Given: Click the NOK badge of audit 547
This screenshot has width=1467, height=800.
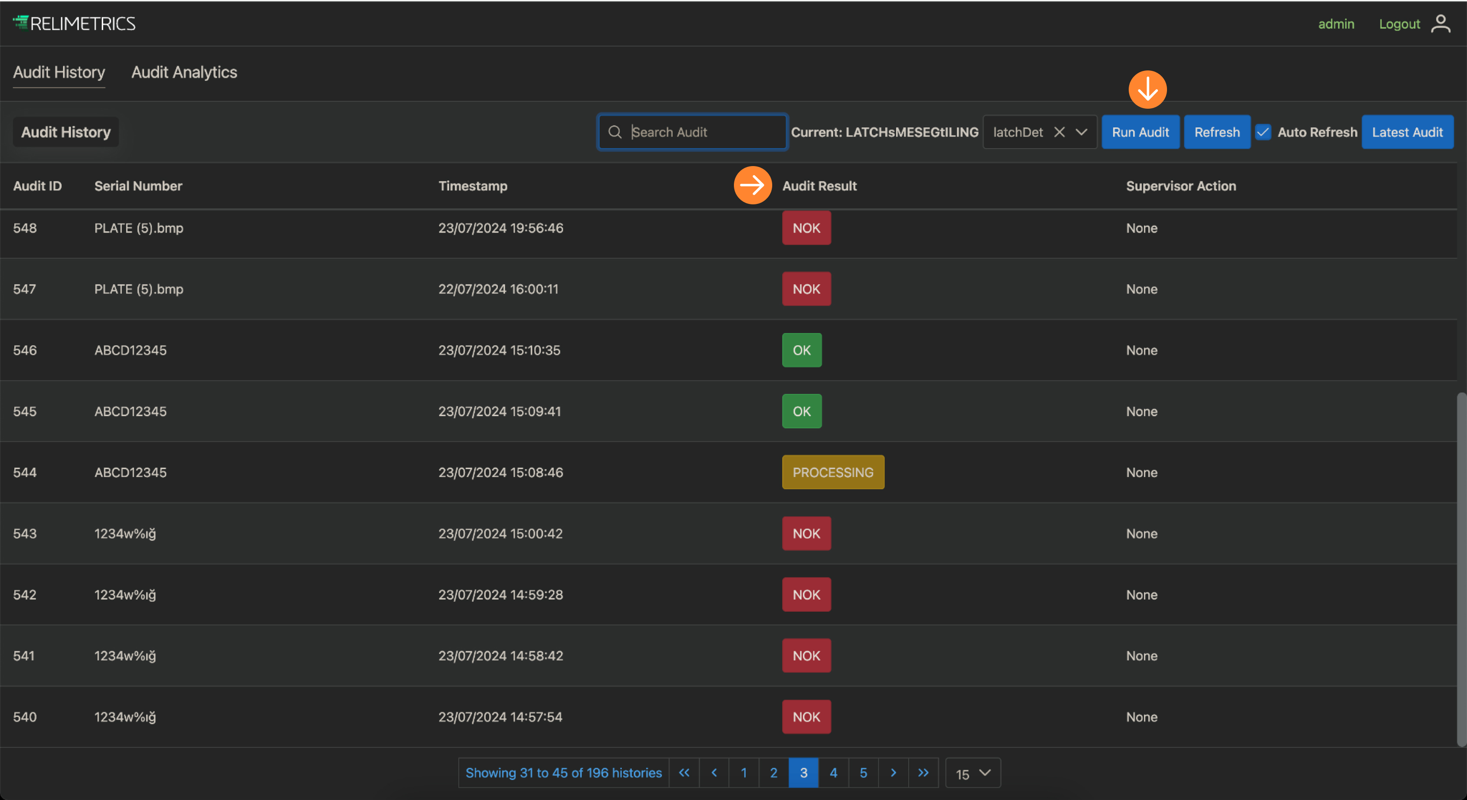Looking at the screenshot, I should (x=807, y=289).
